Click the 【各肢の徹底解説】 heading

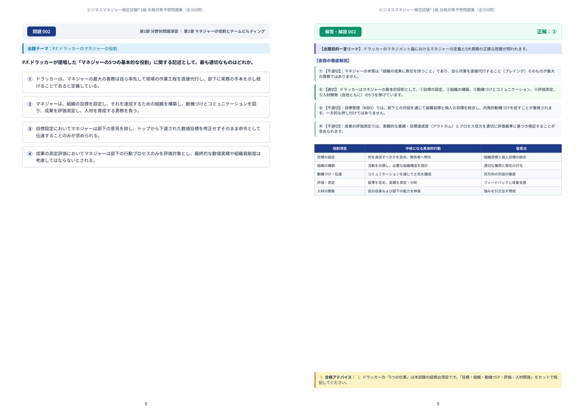pyautogui.click(x=332, y=60)
